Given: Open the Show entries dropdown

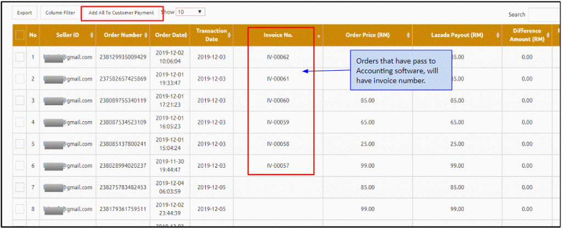Looking at the screenshot, I should tap(190, 12).
